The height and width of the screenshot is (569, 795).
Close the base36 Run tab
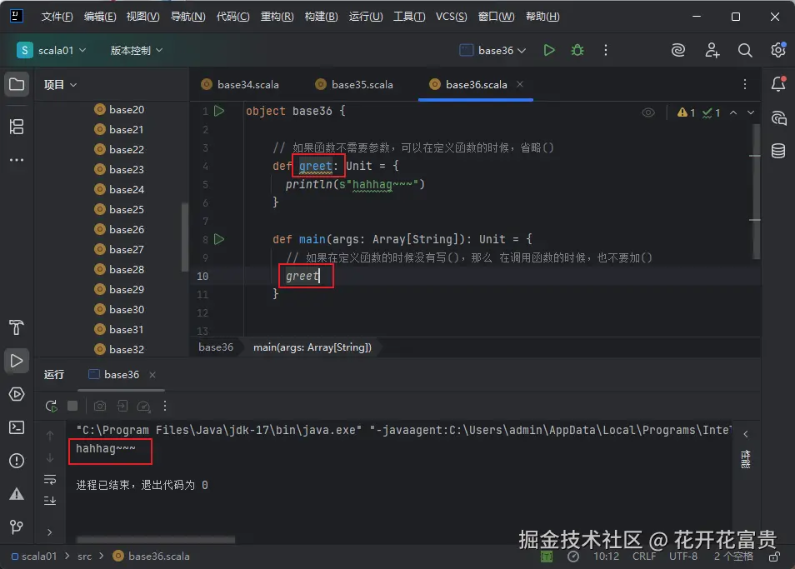(152, 375)
